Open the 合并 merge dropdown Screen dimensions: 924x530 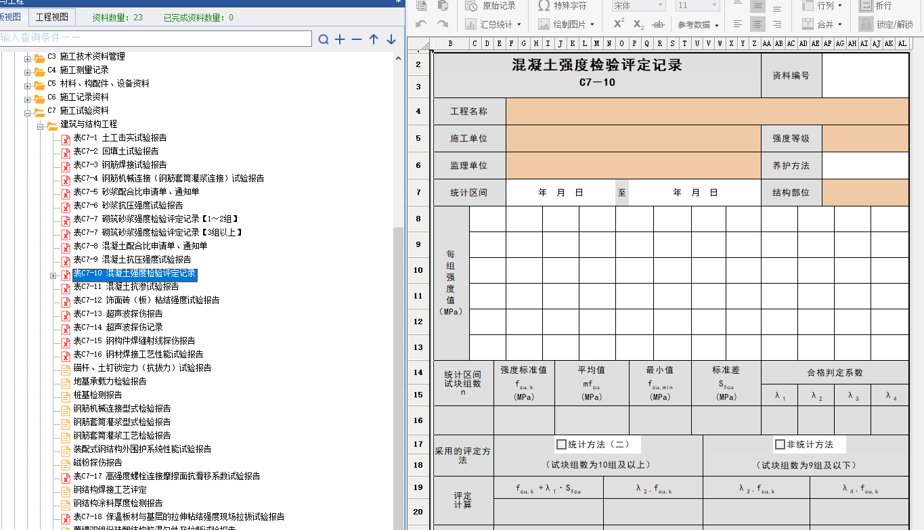[x=822, y=24]
